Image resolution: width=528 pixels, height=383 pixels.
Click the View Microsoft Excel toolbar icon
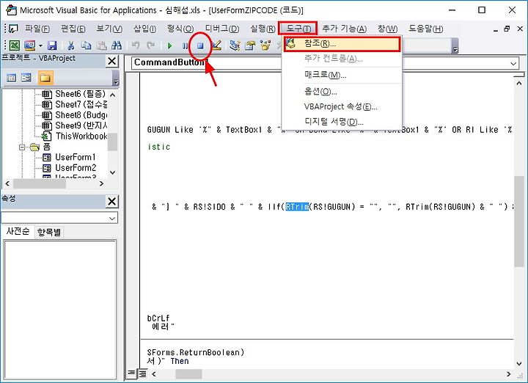tap(14, 45)
